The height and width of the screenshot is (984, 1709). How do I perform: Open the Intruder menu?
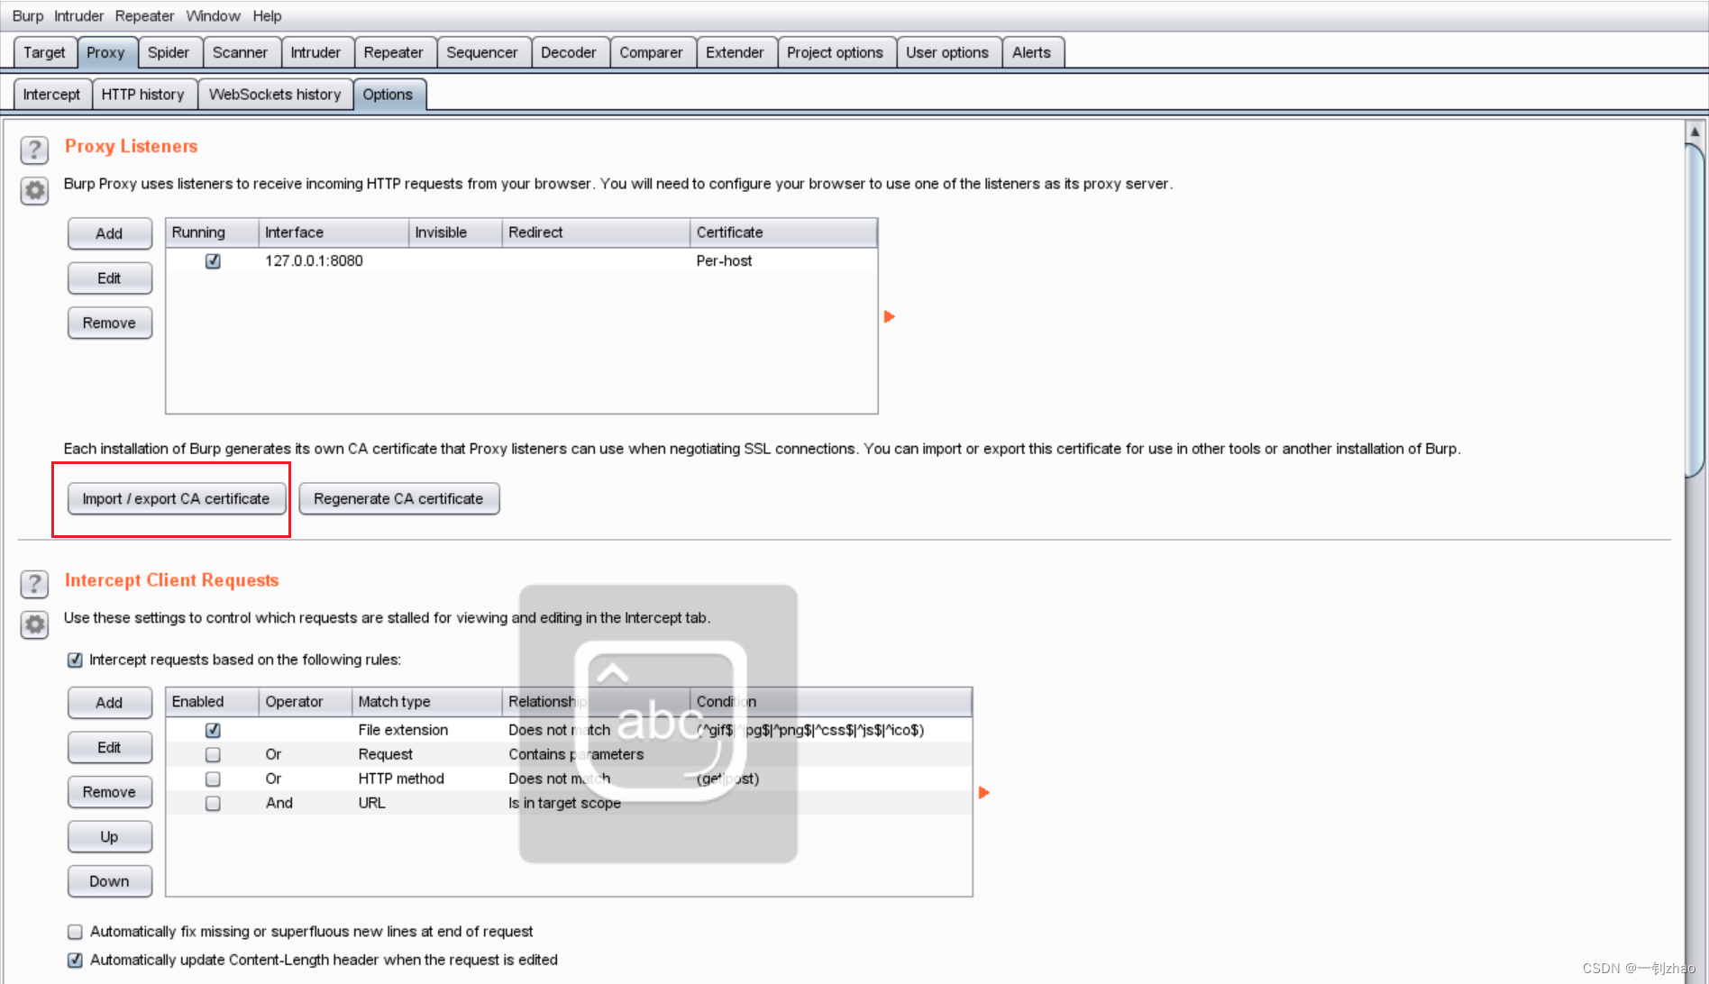tap(79, 16)
